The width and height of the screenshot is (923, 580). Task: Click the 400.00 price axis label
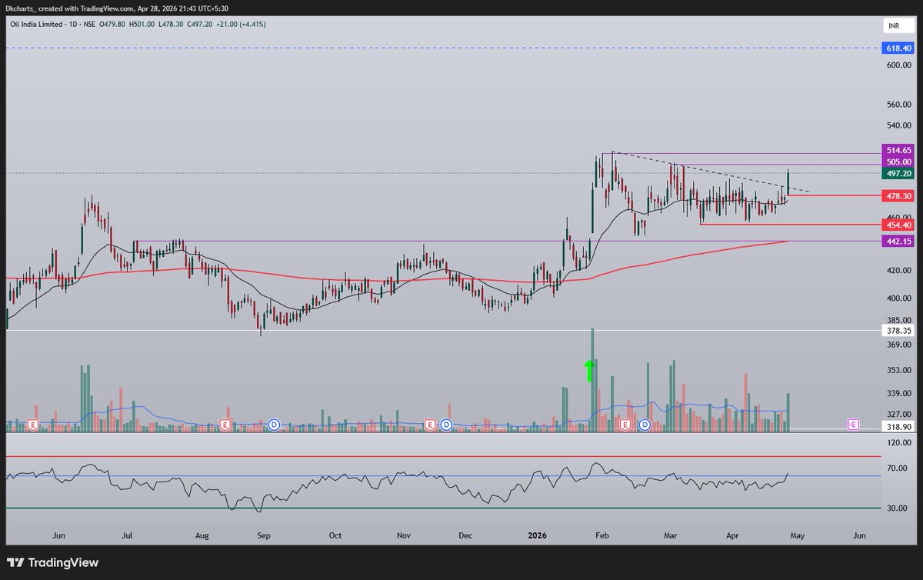click(x=898, y=298)
